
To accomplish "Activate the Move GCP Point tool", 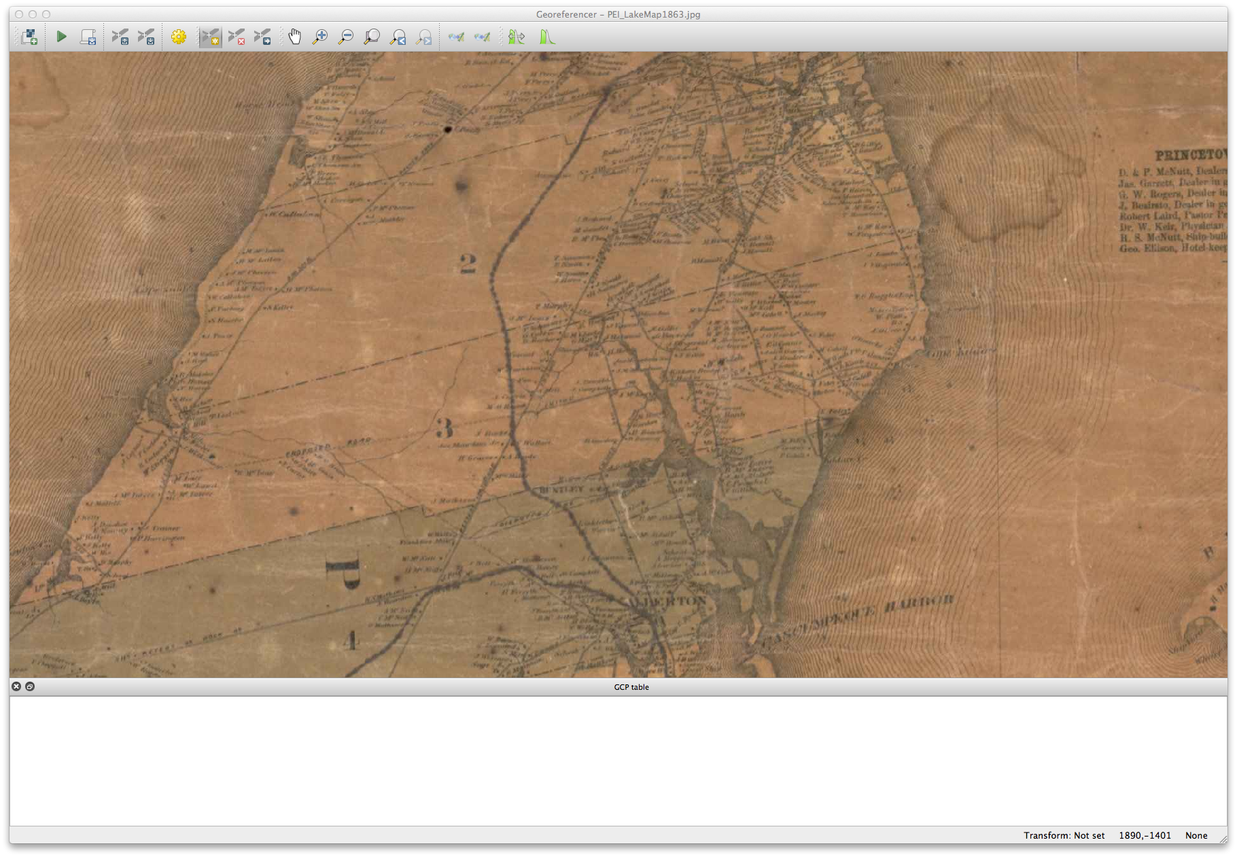I will [x=262, y=37].
